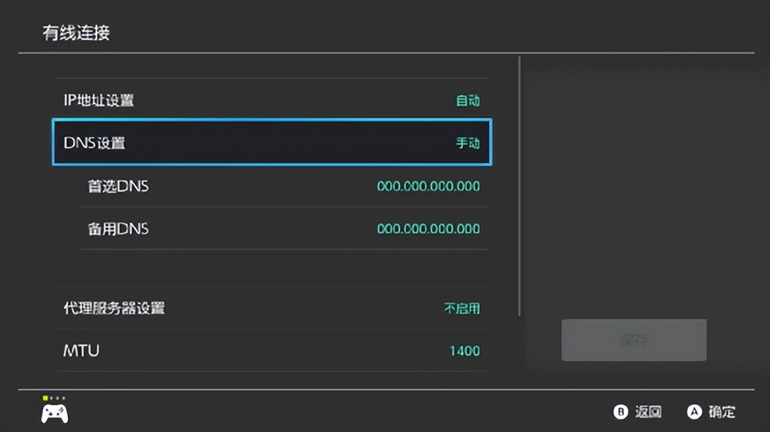Image resolution: width=770 pixels, height=432 pixels.
Task: Click the player indicator dots above controller
Action: (x=54, y=398)
